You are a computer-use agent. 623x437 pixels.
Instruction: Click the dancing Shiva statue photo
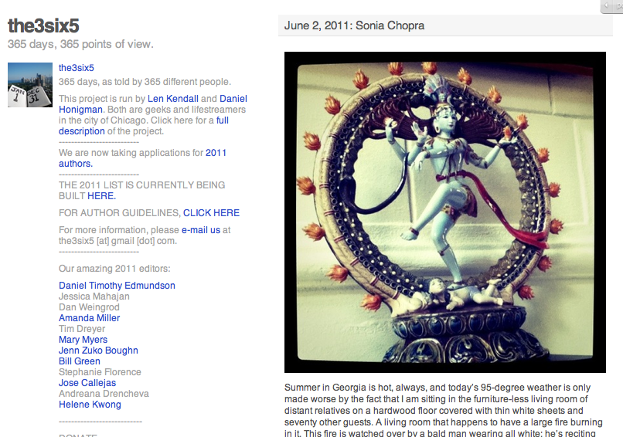(445, 212)
